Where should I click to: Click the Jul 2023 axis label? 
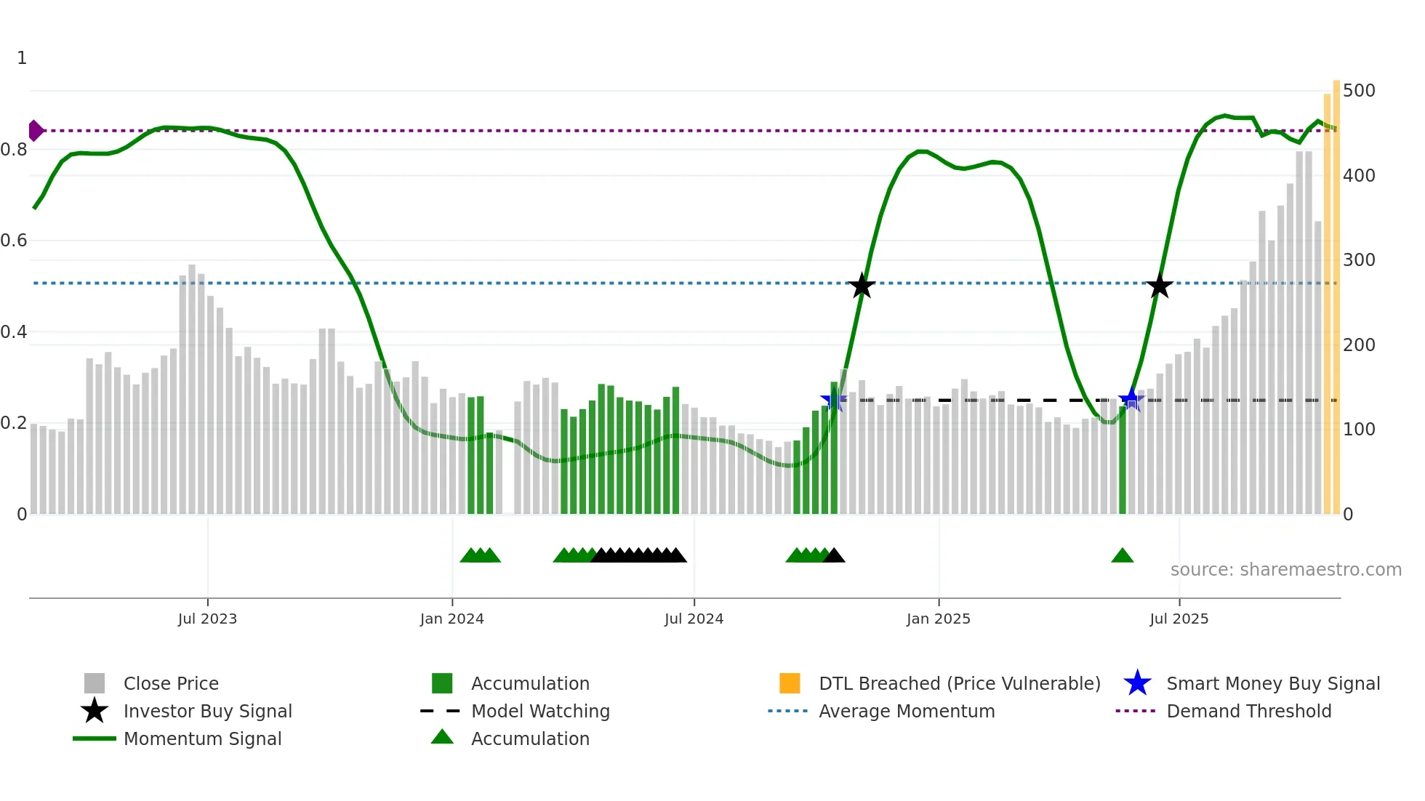[207, 619]
